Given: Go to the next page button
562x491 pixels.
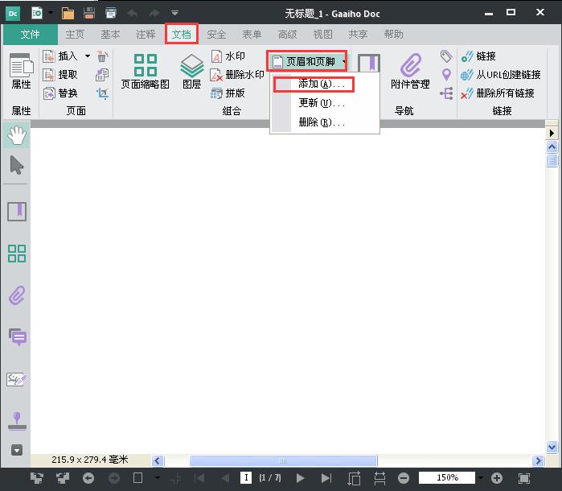Looking at the screenshot, I should (301, 478).
